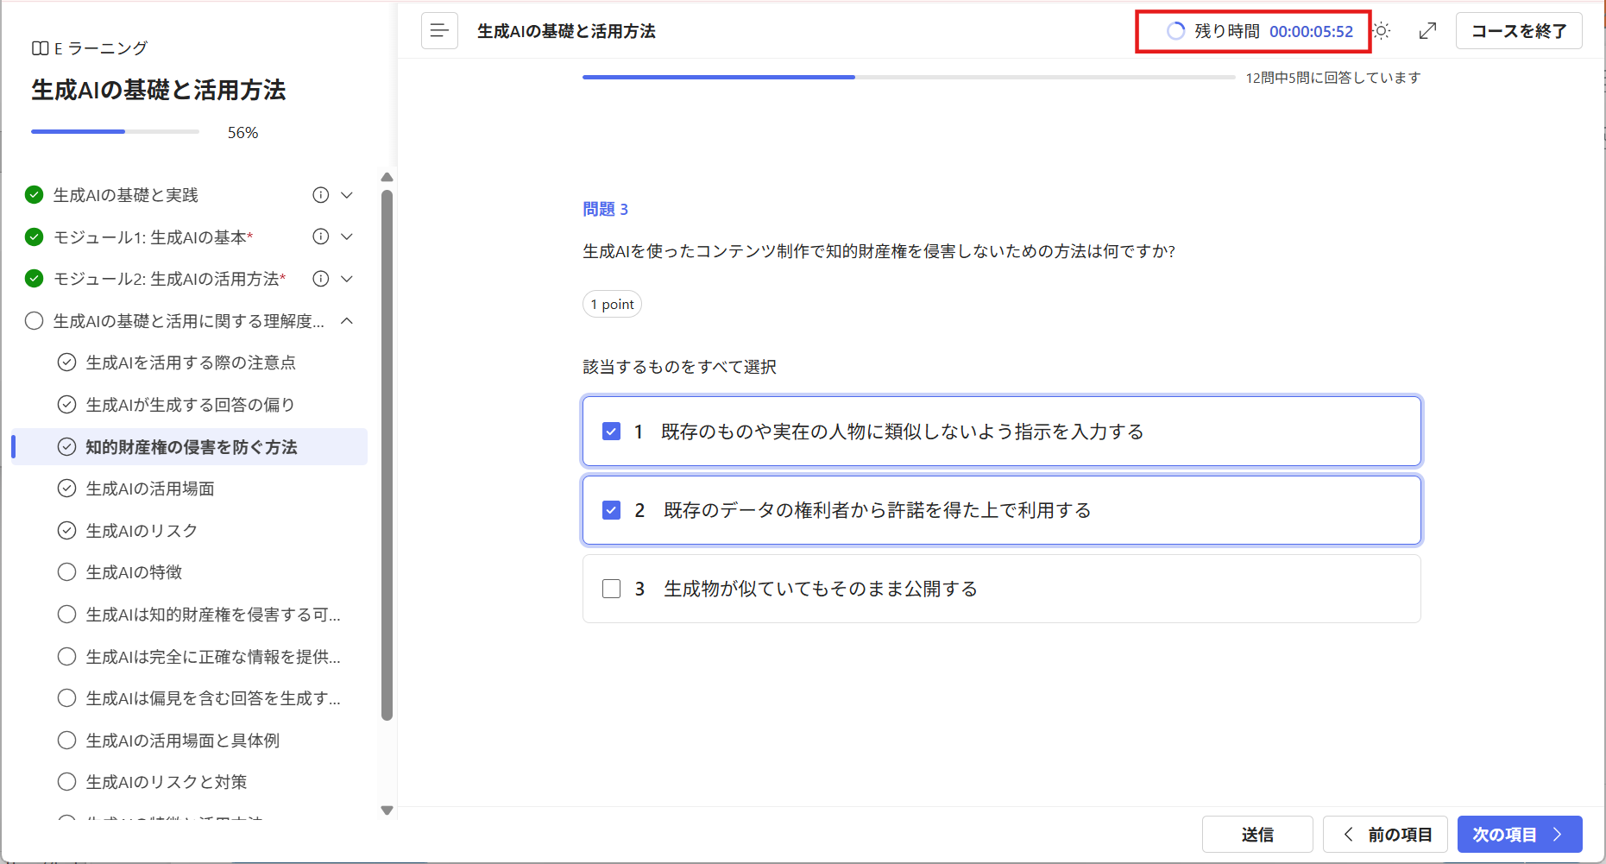Screen dimensions: 1606x864
Task: Click green checkmark beside モジュール1: 生成AIの基本
Action: (x=35, y=236)
